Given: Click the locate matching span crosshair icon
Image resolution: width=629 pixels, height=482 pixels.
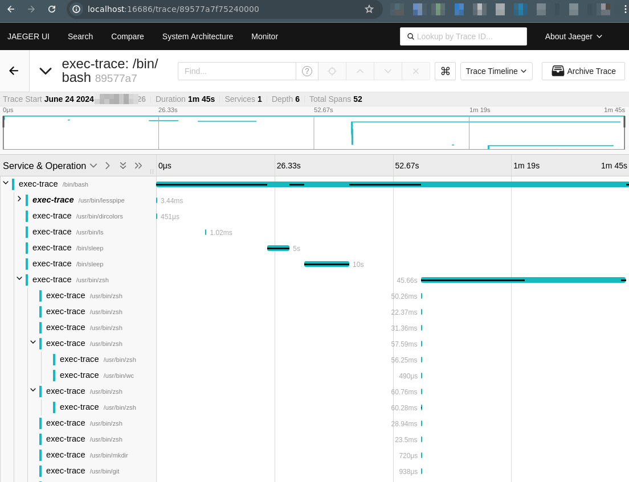Looking at the screenshot, I should pyautogui.click(x=332, y=71).
